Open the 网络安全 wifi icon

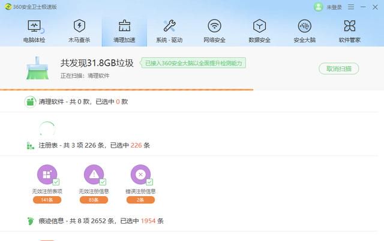215,26
